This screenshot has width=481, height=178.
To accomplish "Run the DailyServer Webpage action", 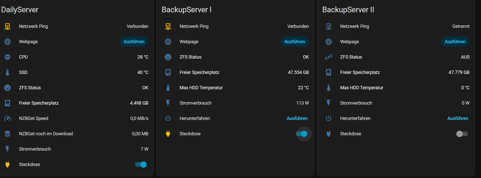I will [x=134, y=42].
